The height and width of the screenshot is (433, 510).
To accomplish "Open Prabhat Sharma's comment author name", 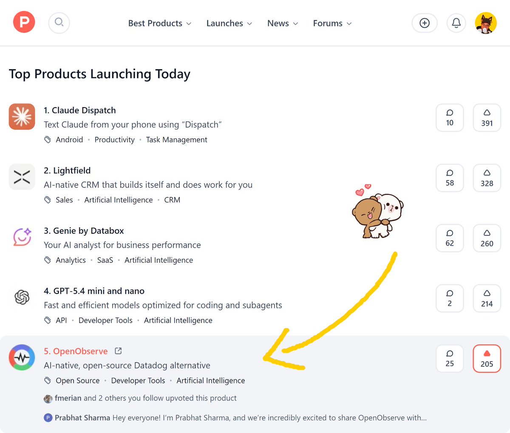I will coord(82,418).
